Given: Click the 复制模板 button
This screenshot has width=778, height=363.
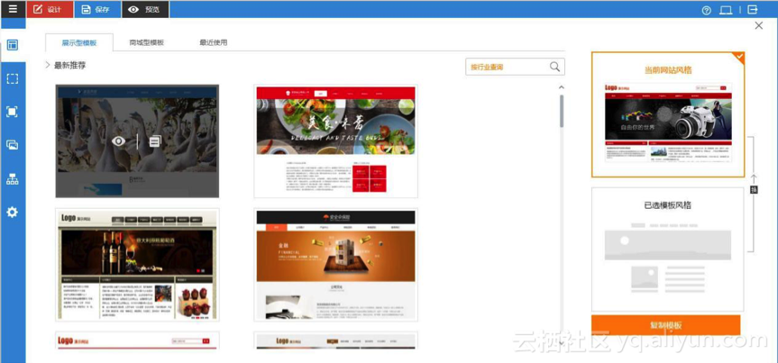Looking at the screenshot, I should (x=665, y=325).
